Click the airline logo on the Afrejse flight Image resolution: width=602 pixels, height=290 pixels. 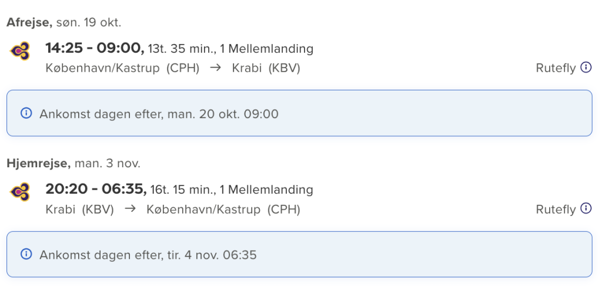[21, 51]
